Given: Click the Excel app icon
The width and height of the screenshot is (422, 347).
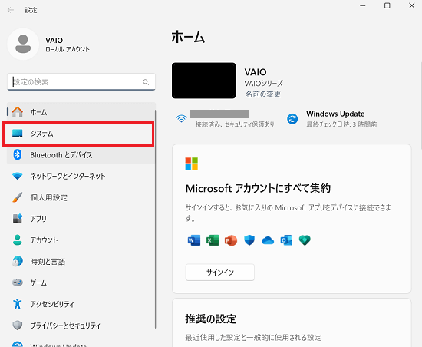Looking at the screenshot, I should 213,240.
